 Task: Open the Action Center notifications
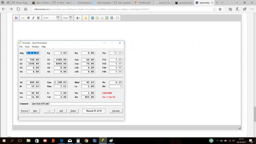251,141
